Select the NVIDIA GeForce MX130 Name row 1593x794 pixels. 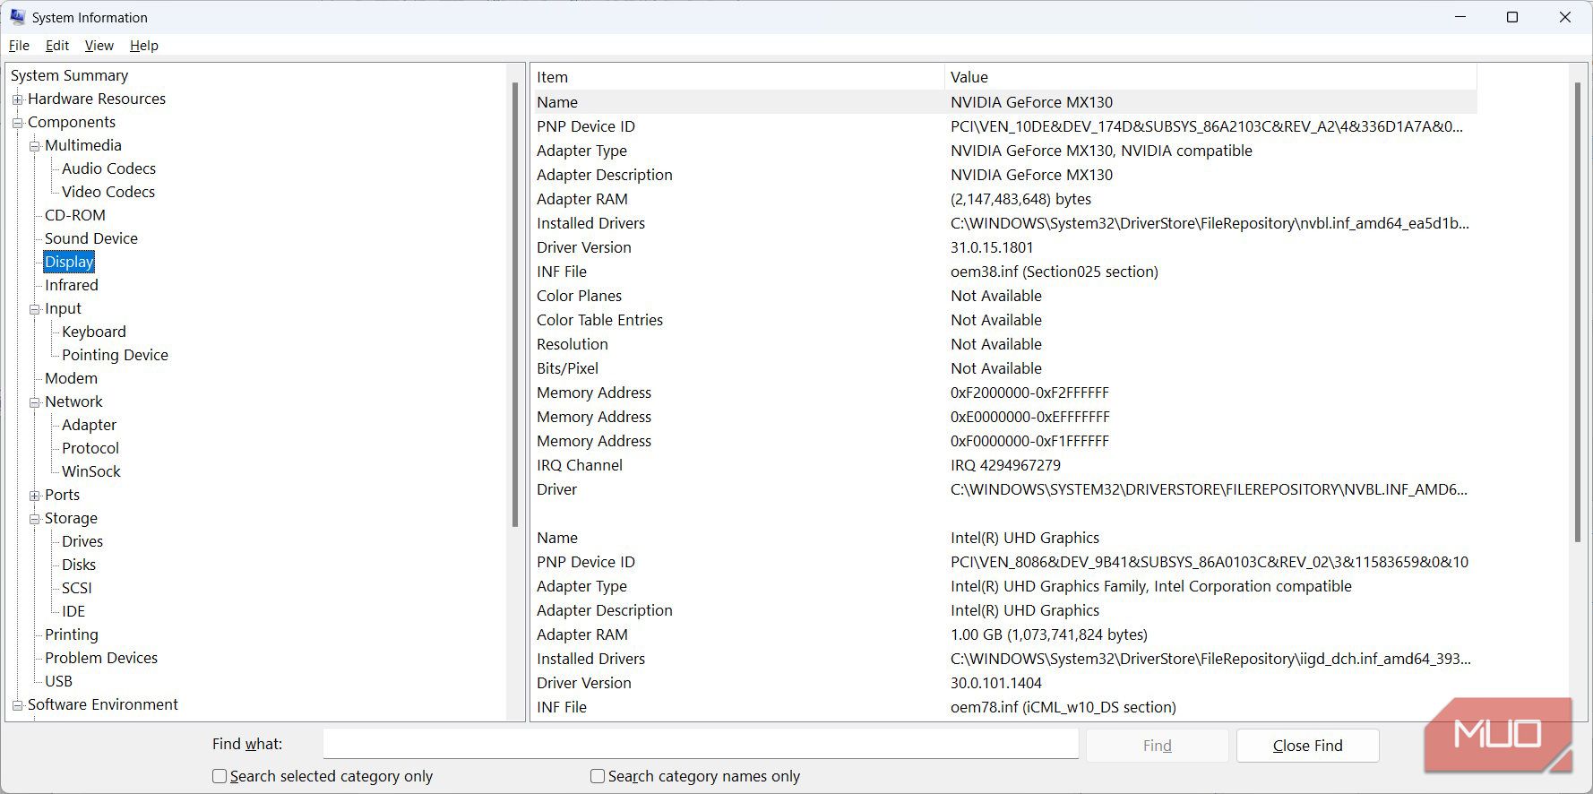pos(1004,102)
